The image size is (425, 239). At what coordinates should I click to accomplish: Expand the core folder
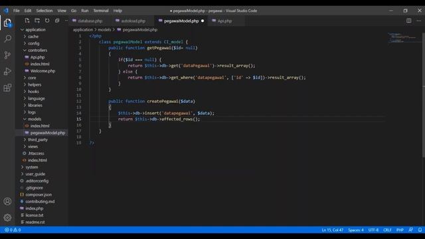point(32,78)
